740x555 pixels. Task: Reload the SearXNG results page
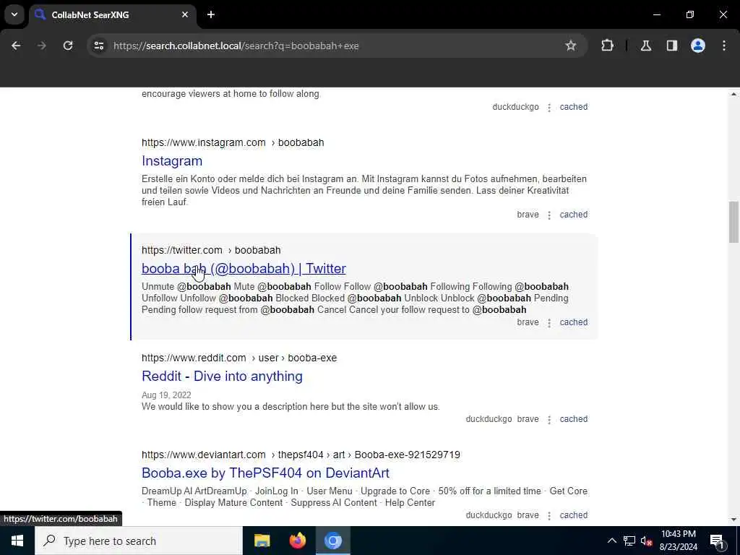[68, 46]
